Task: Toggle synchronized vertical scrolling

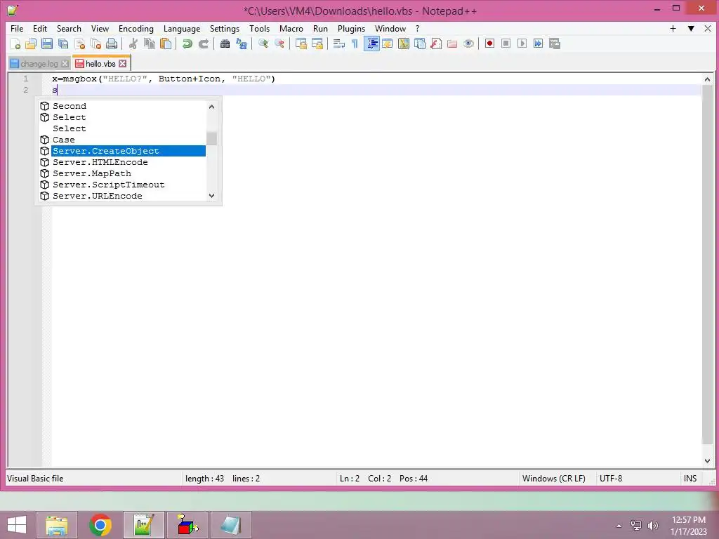Action: [x=301, y=44]
